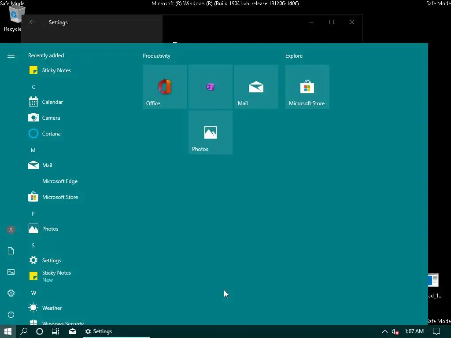
Task: Open the Microsoft Store tile in Explore
Action: 307,87
